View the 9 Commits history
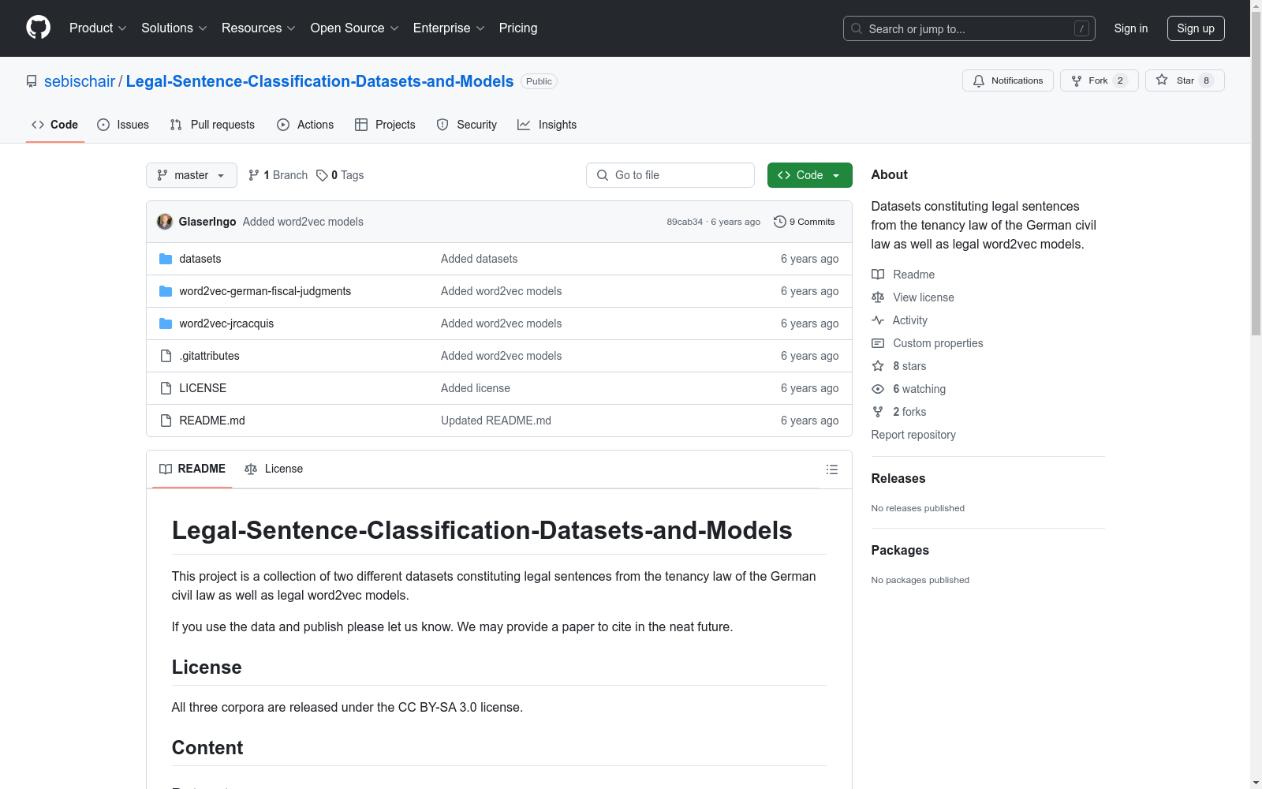 click(x=805, y=222)
